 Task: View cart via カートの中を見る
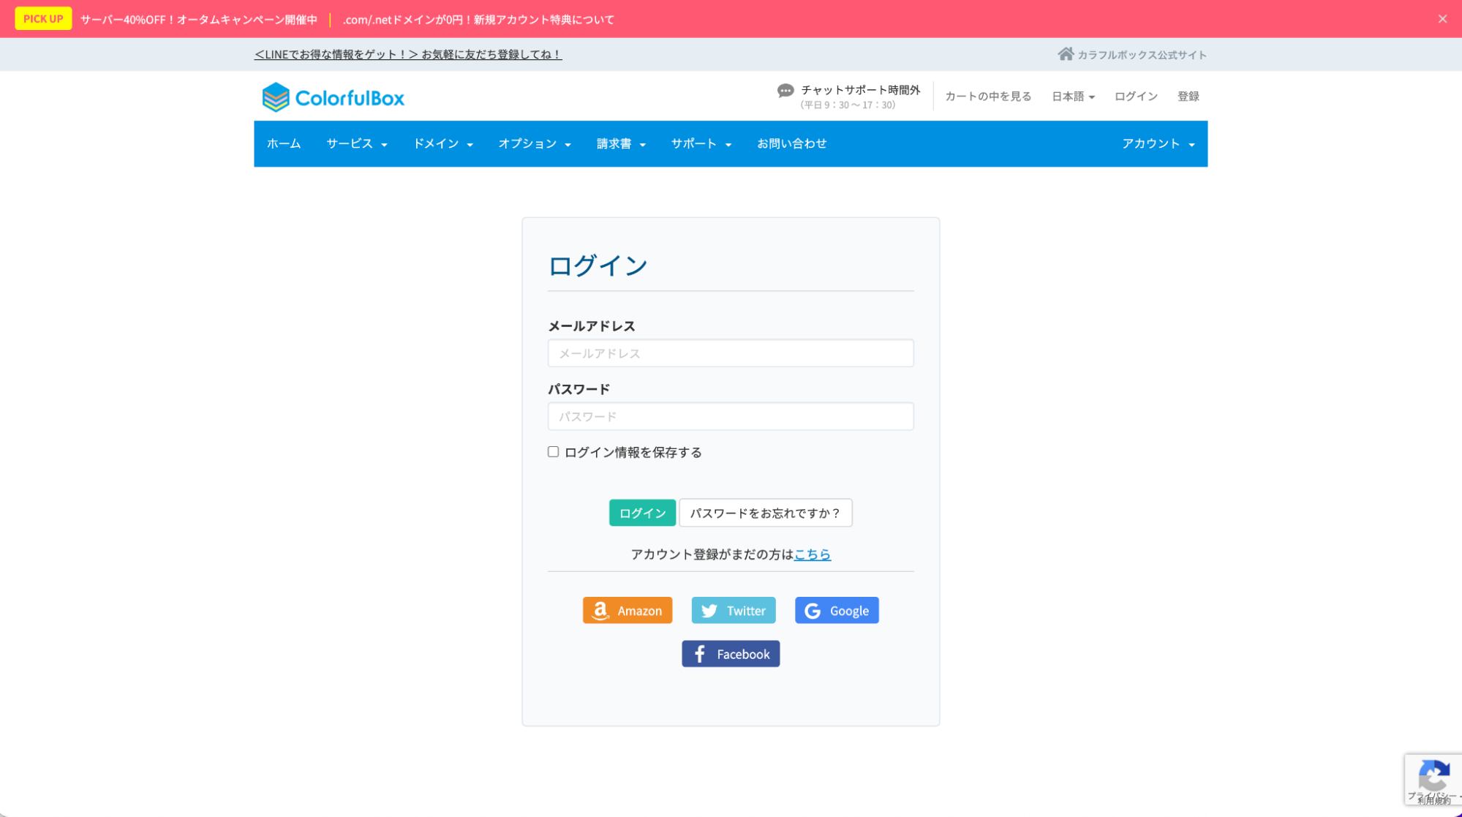[988, 97]
